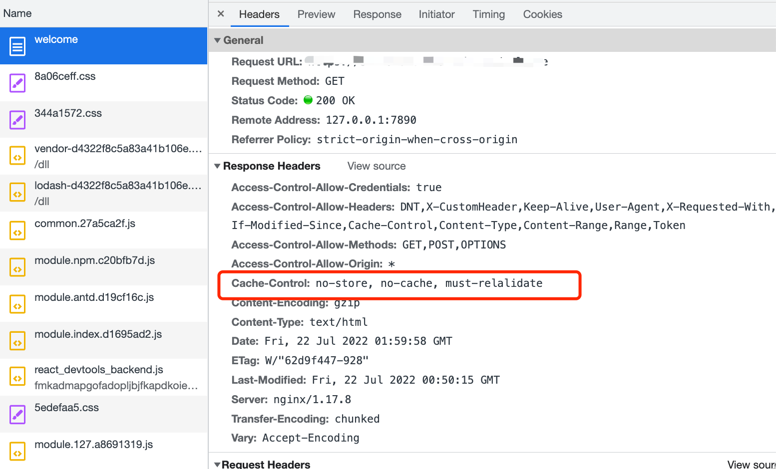Click the stylesheet icon for 5edefaa5.css
The width and height of the screenshot is (776, 469).
tap(17, 415)
